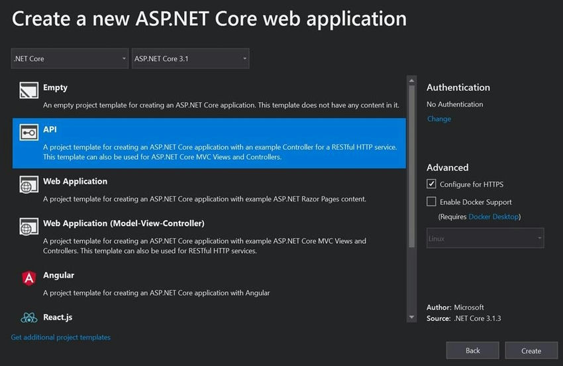This screenshot has width=563, height=366.
Task: Click the Web Application globe icon
Action: [x=28, y=184]
